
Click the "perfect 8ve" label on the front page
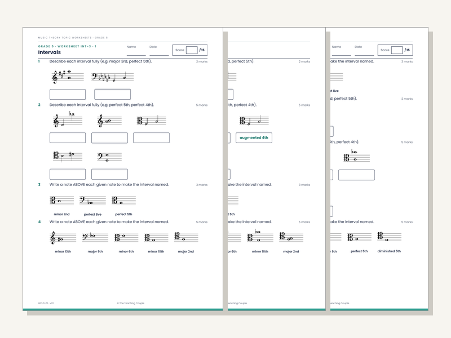[x=92, y=215]
